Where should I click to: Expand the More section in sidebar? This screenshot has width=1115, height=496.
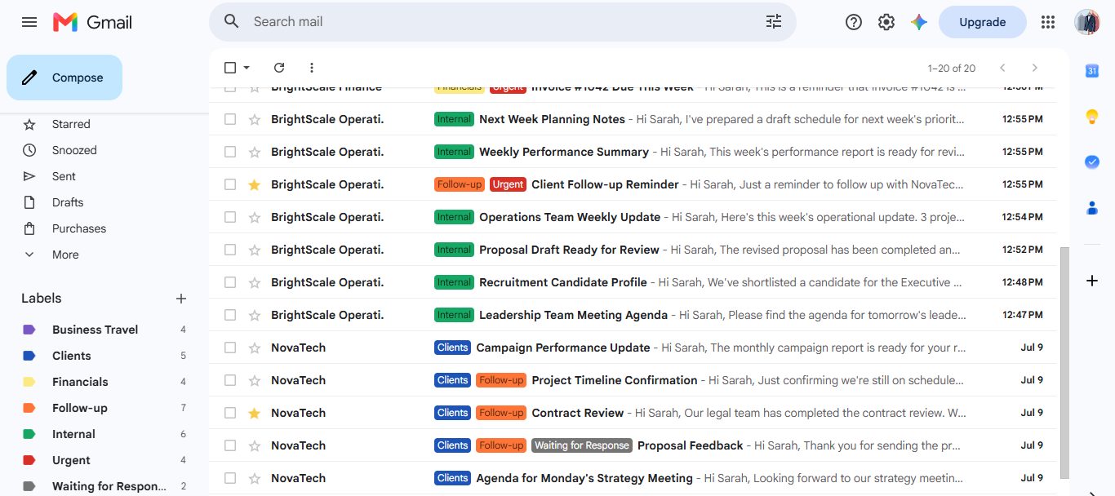point(65,255)
